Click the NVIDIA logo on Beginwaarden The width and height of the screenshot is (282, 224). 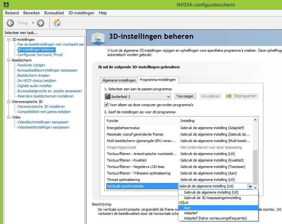pos(229,96)
